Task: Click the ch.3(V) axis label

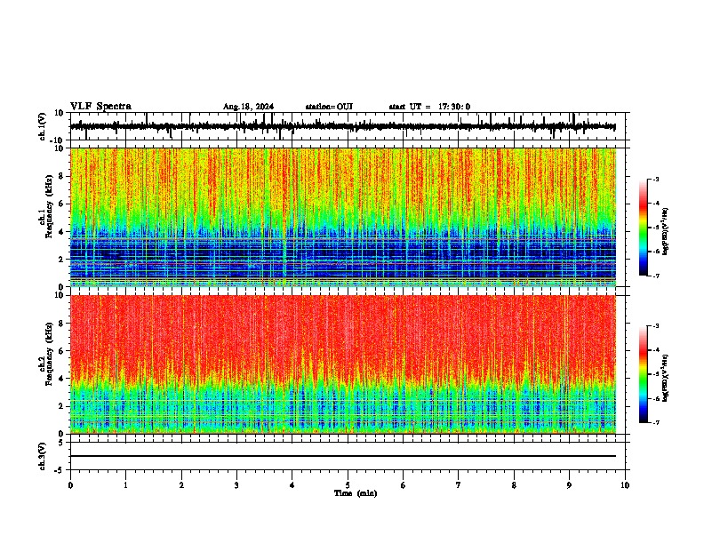Action: (x=43, y=457)
